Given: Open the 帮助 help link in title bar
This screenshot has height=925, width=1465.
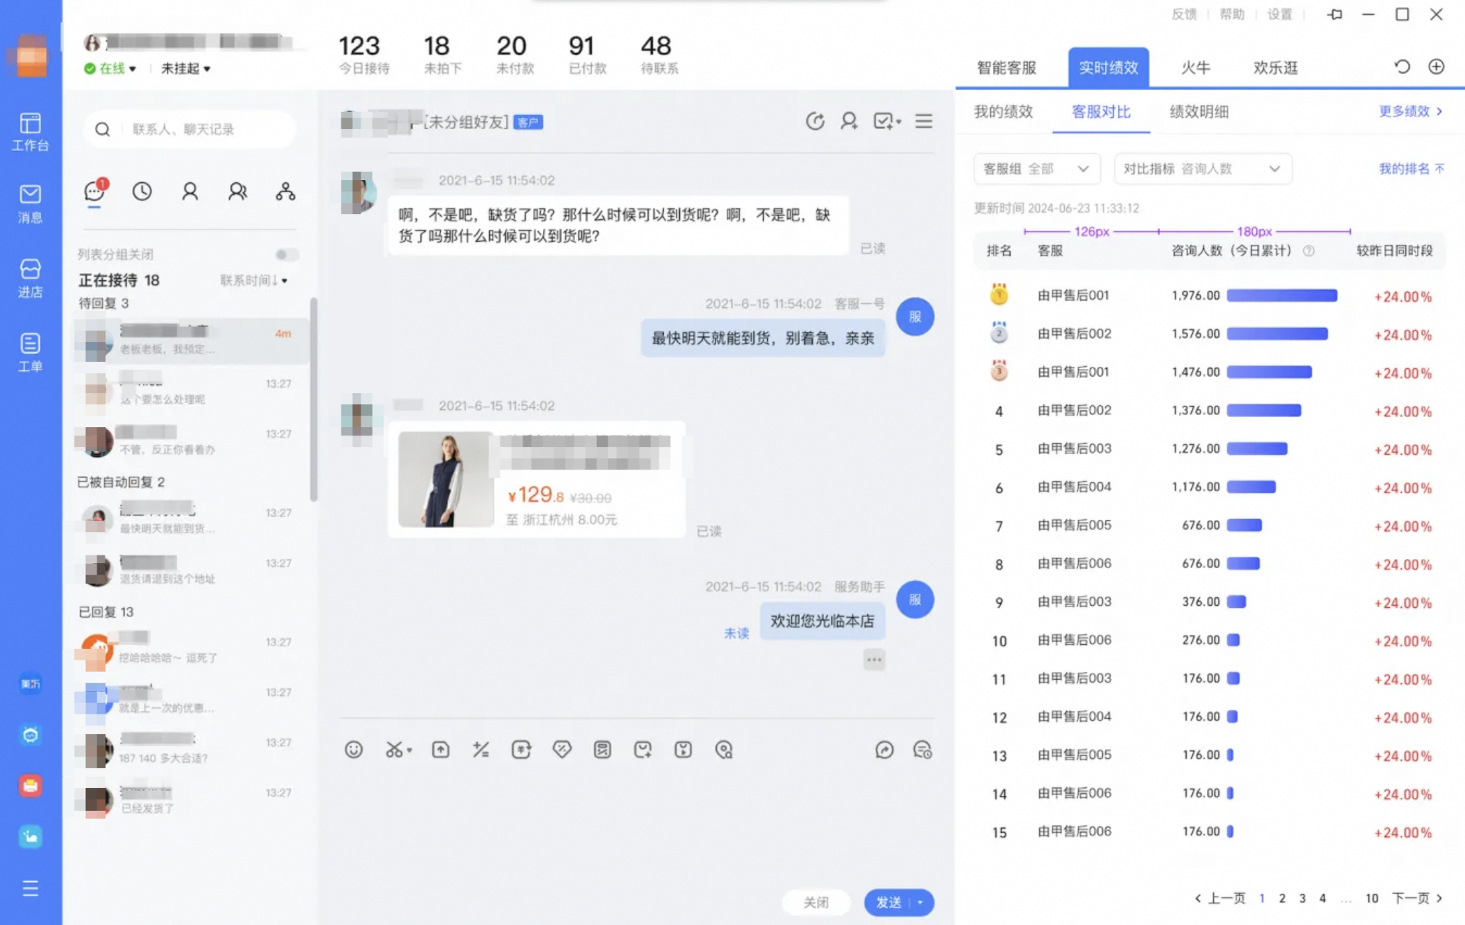Looking at the screenshot, I should point(1231,14).
